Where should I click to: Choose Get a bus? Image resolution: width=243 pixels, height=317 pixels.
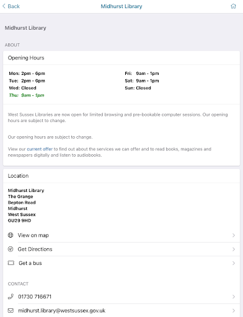coord(122,263)
